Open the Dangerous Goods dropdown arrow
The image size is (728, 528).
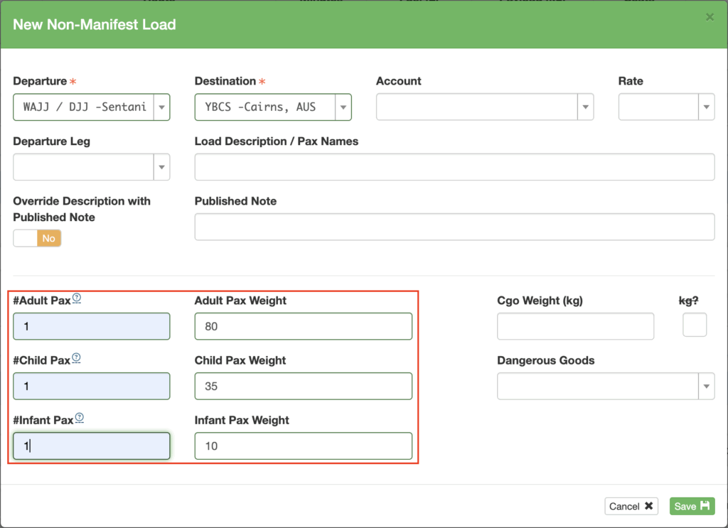pos(706,386)
